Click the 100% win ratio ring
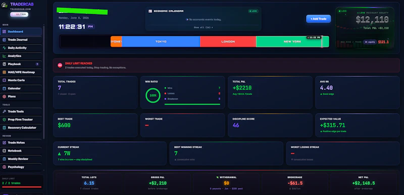404x195 pixels. (153, 95)
